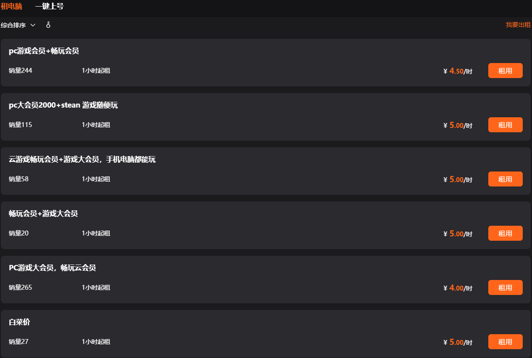This screenshot has width=532, height=358.
Task: Click the 销量244 sales count
Action: click(x=20, y=71)
